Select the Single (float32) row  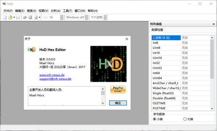click(x=181, y=93)
